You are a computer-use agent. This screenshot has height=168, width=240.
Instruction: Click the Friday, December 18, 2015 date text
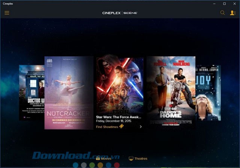pos(114,121)
